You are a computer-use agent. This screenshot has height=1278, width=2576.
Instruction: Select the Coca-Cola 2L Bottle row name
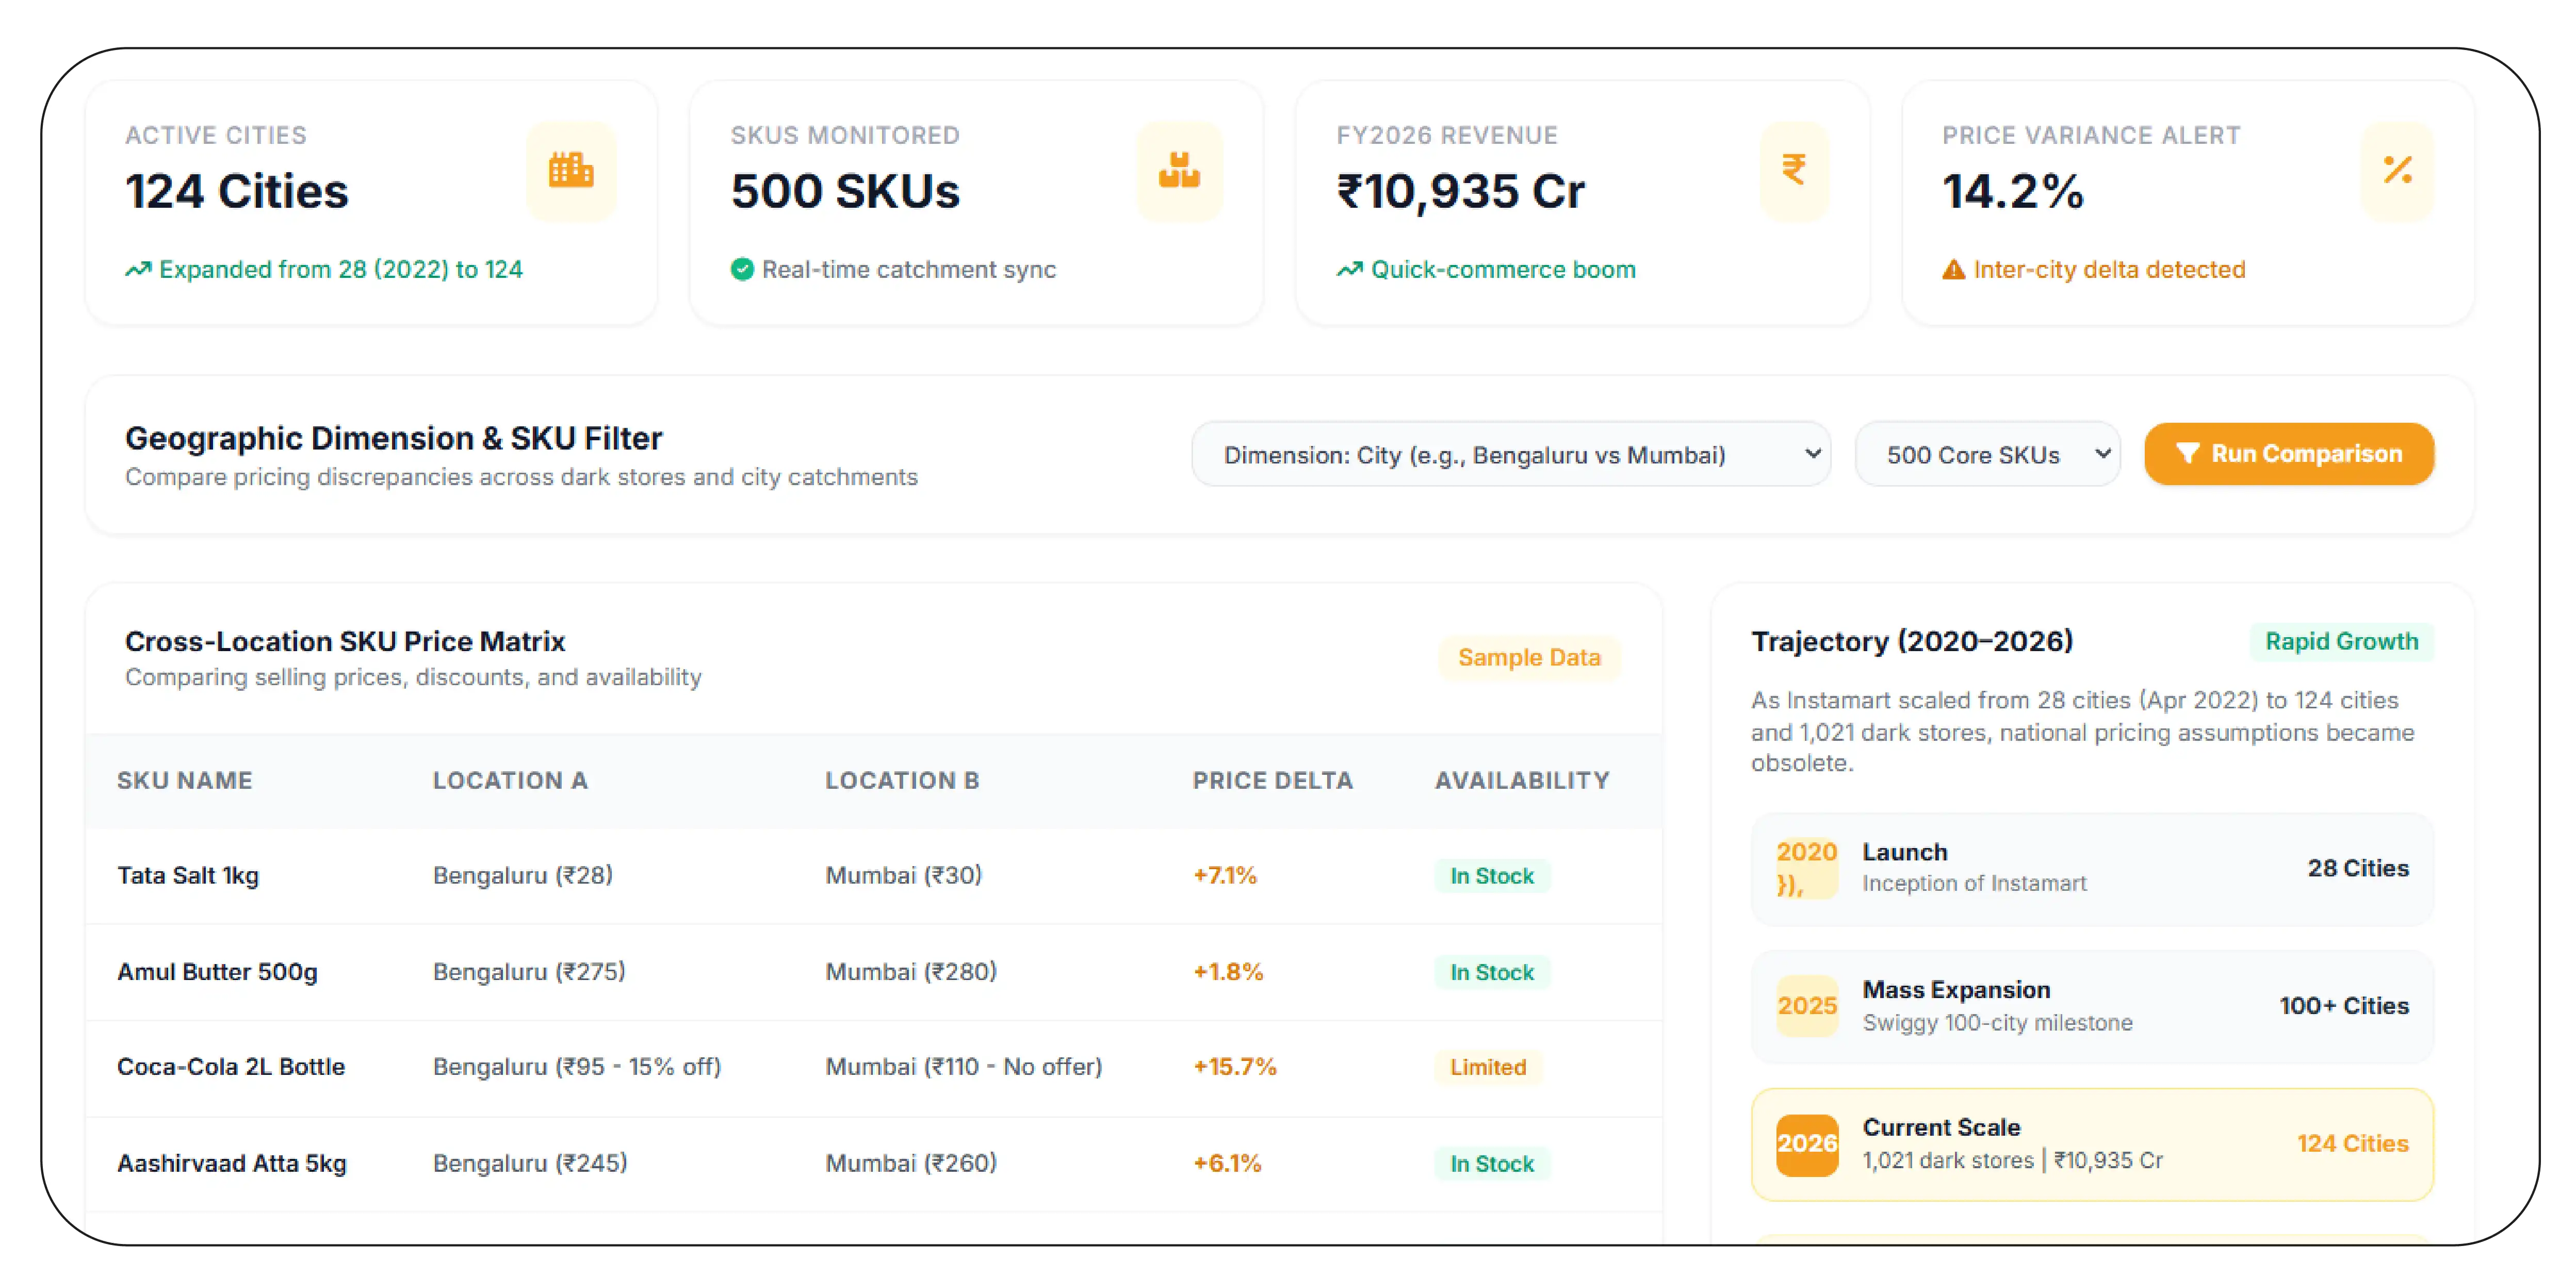pyautogui.click(x=231, y=1067)
